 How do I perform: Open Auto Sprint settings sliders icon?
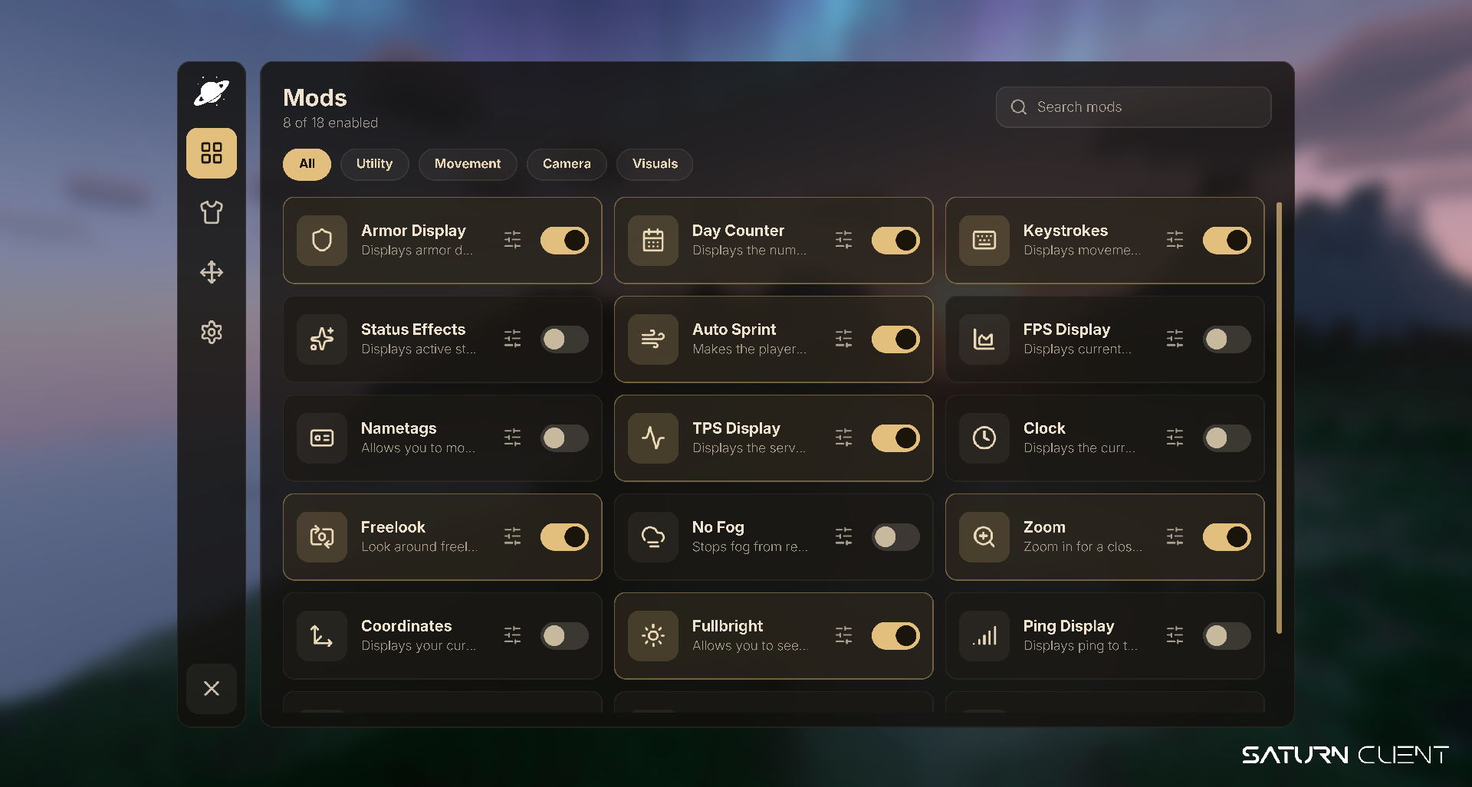click(843, 339)
